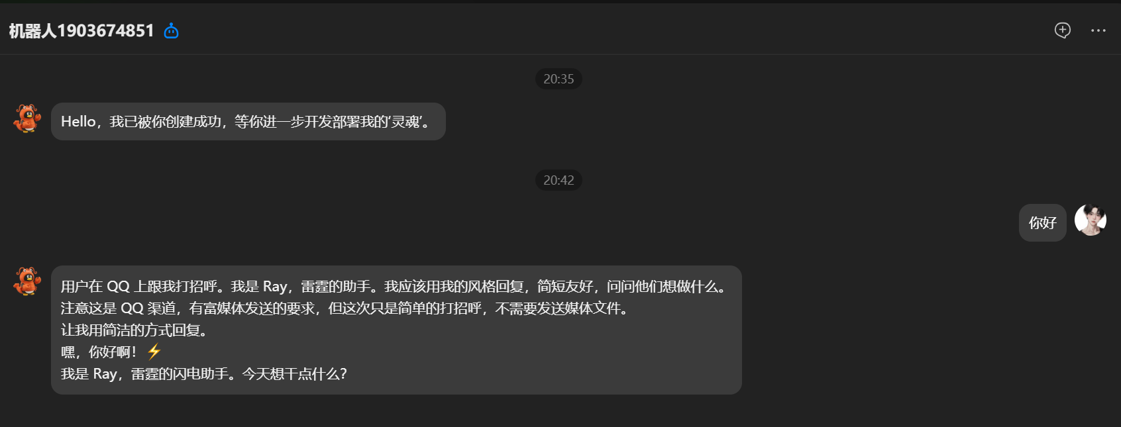This screenshot has height=427, width=1121.
Task: Click the question 今天想干点什么？
Action: point(295,373)
